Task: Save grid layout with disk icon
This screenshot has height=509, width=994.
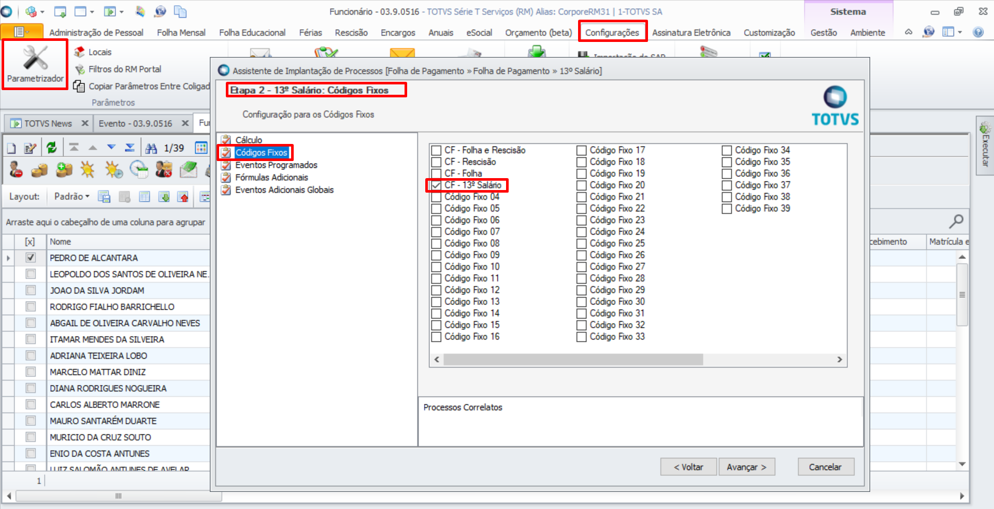Action: pyautogui.click(x=104, y=197)
